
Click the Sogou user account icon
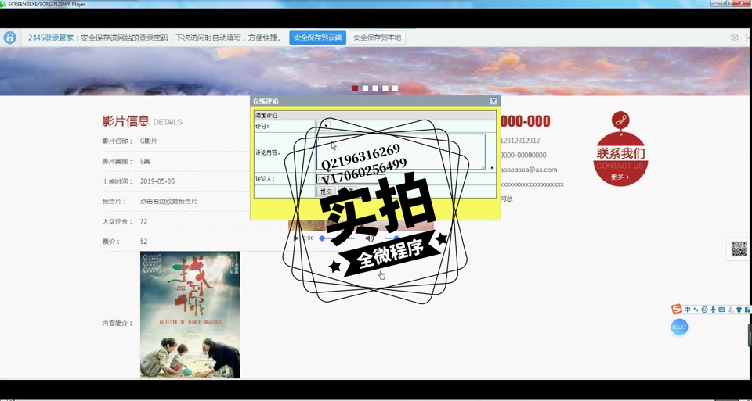[730, 310]
